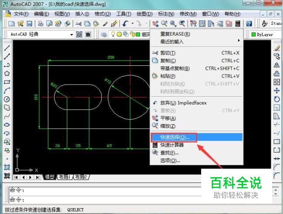283x214 pixels.
Task: Click the QuickCalc calculator toolbar icon
Action: point(238,24)
